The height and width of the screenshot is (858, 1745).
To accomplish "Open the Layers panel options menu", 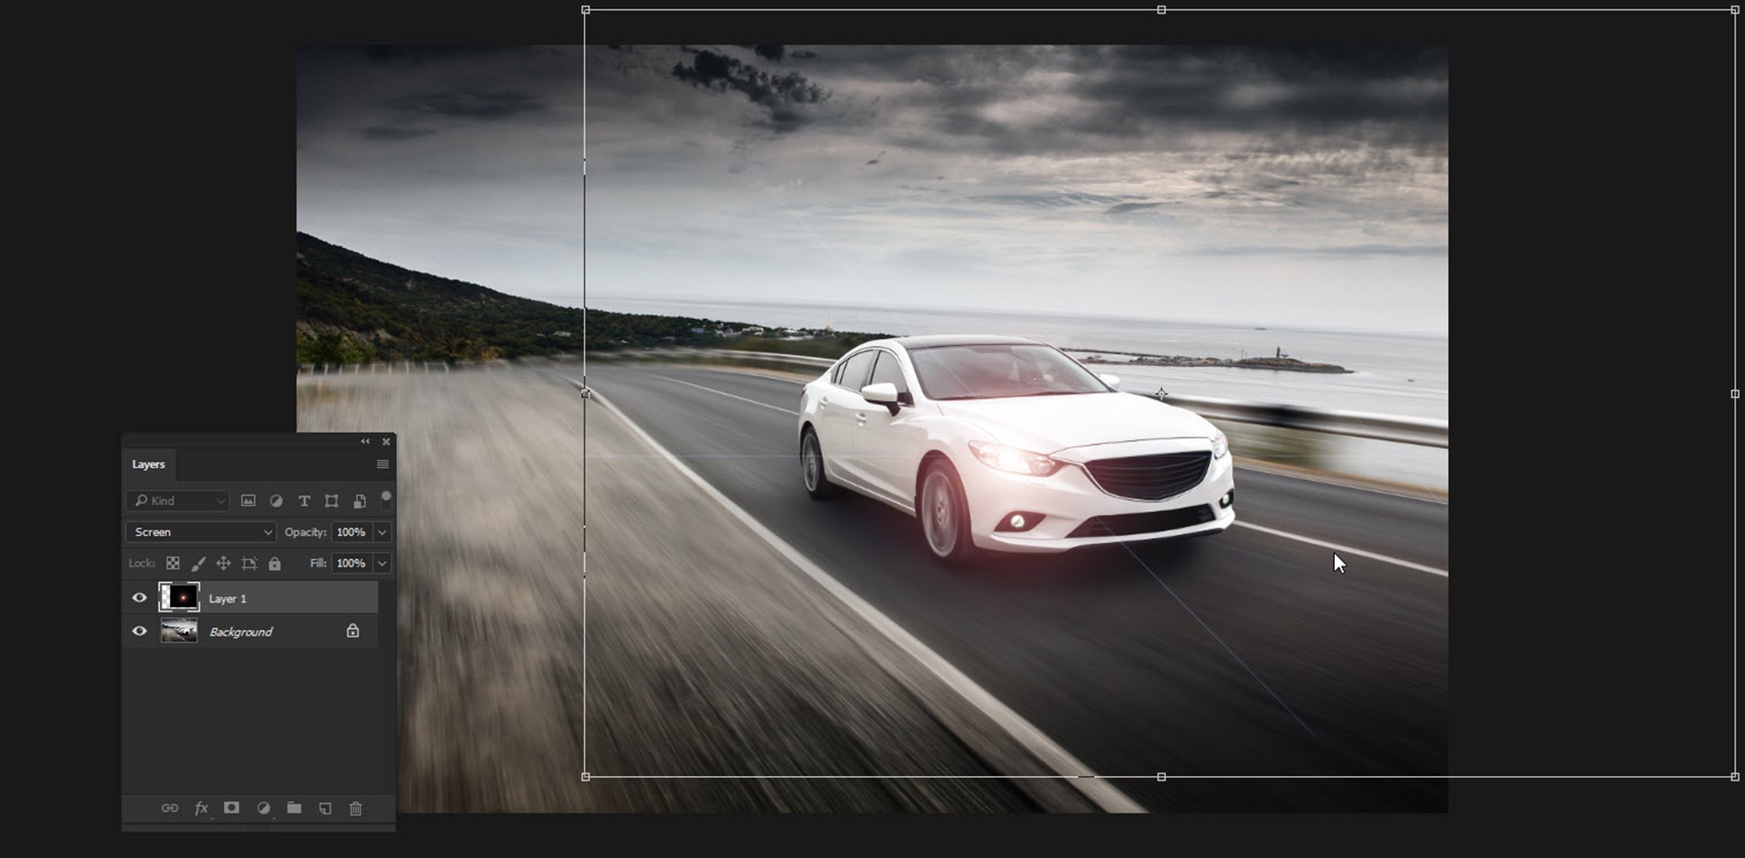I will 382,464.
